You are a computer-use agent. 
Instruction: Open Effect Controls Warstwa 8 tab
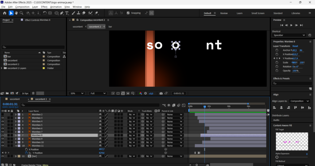tap(38, 20)
